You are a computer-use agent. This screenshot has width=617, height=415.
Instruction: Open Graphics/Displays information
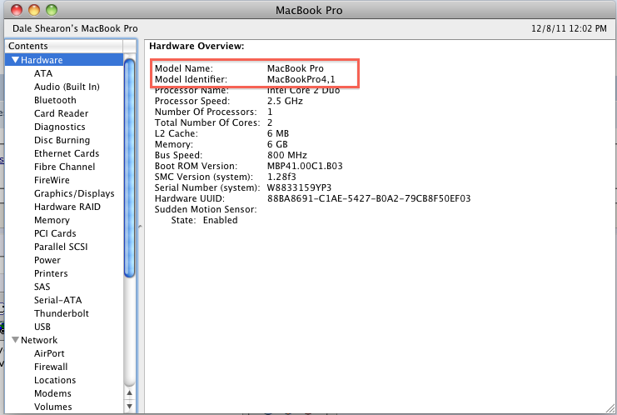pos(74,193)
